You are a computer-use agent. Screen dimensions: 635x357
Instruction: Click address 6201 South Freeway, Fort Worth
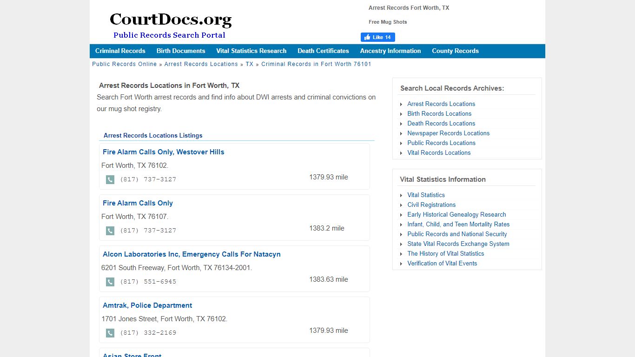pos(177,268)
